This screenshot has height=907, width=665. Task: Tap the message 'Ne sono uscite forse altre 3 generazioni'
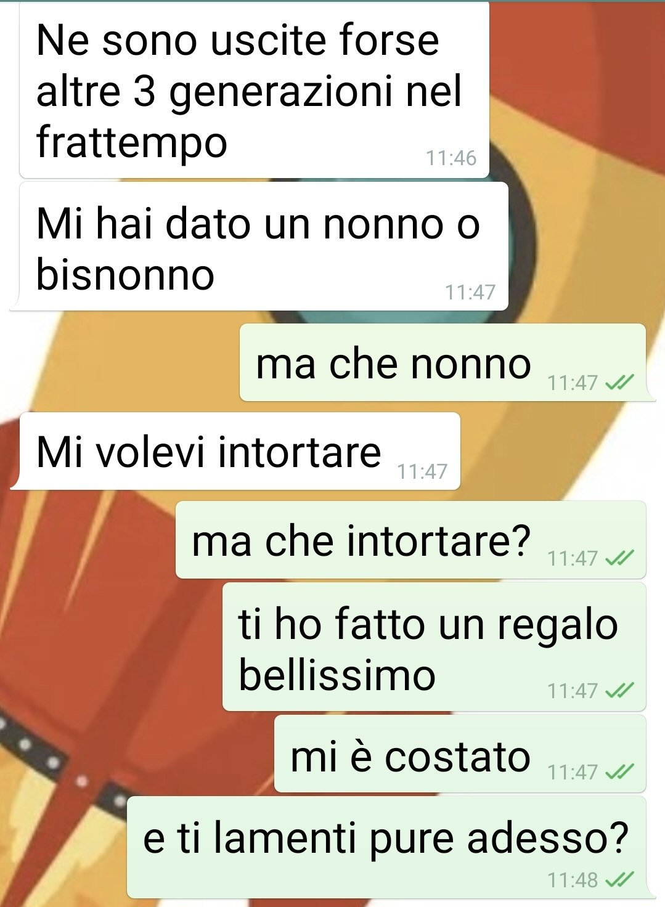coord(254,90)
